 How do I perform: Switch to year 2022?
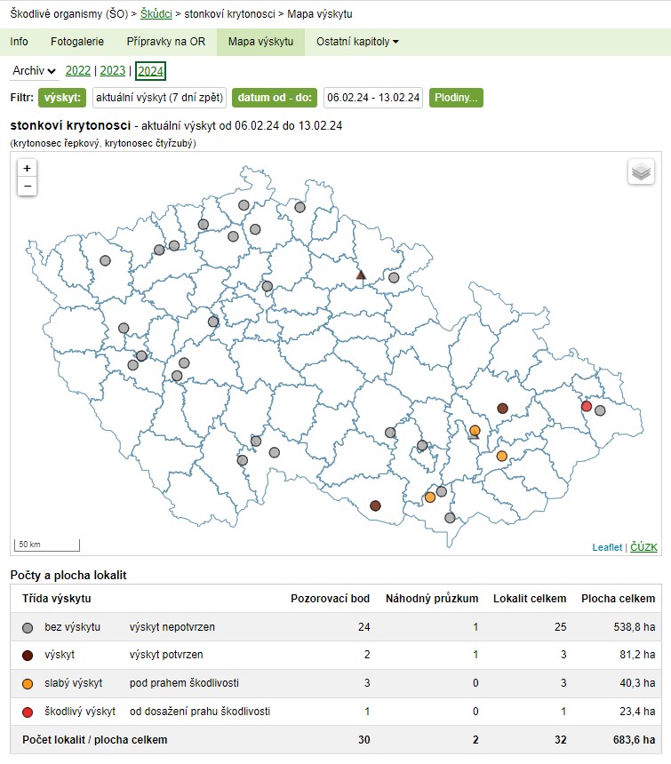[x=78, y=71]
